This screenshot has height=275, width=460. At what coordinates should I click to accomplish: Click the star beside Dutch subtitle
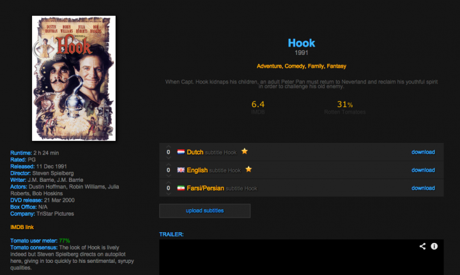pyautogui.click(x=244, y=151)
